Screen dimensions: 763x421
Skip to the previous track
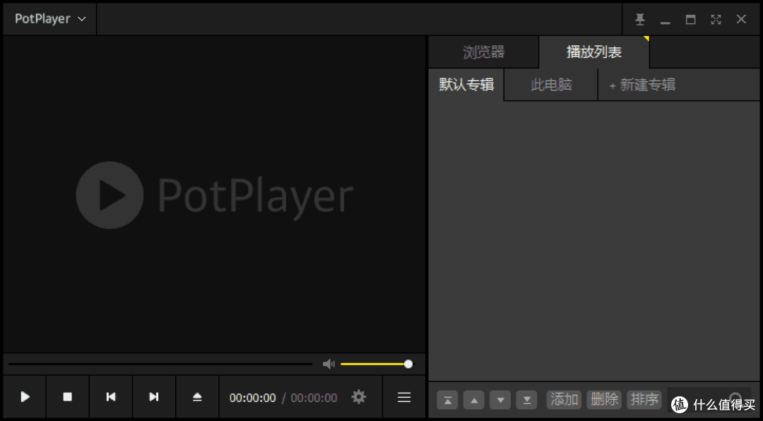tap(111, 397)
